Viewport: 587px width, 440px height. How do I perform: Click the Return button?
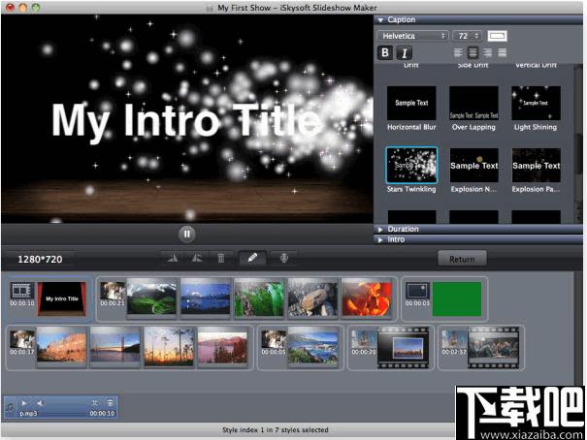(462, 259)
